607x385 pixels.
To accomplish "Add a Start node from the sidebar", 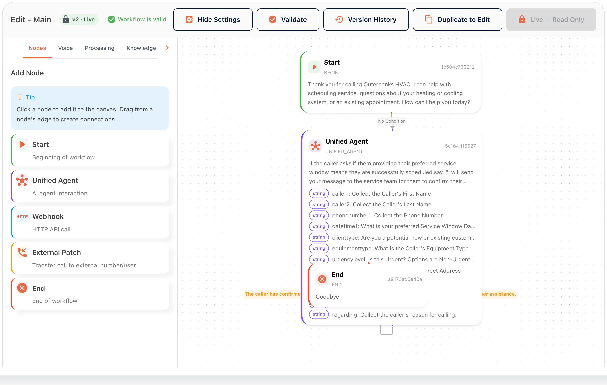I will pyautogui.click(x=90, y=150).
